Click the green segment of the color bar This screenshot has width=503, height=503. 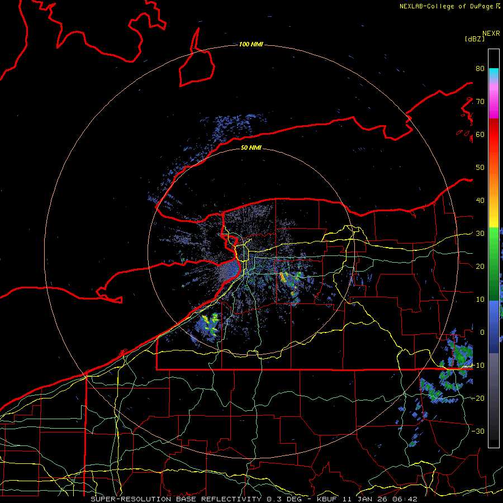[x=493, y=264]
